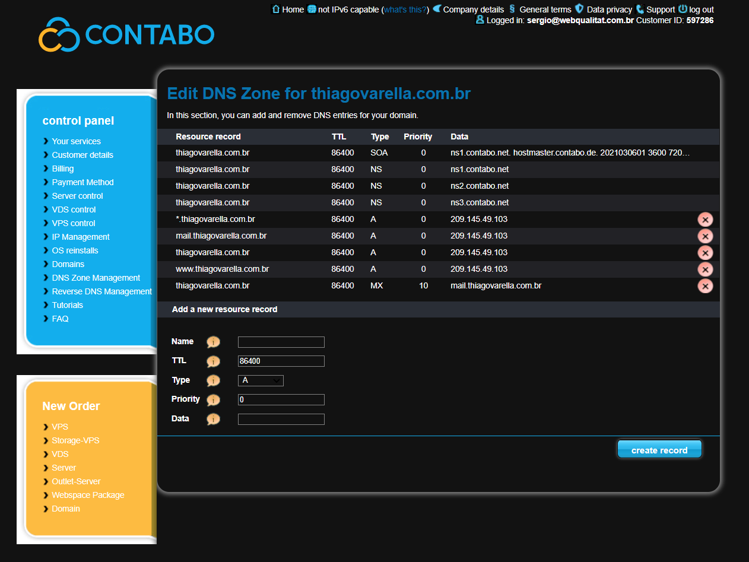Image resolution: width=749 pixels, height=562 pixels.
Task: Delete the MX record with priority 10
Action: pyautogui.click(x=704, y=286)
